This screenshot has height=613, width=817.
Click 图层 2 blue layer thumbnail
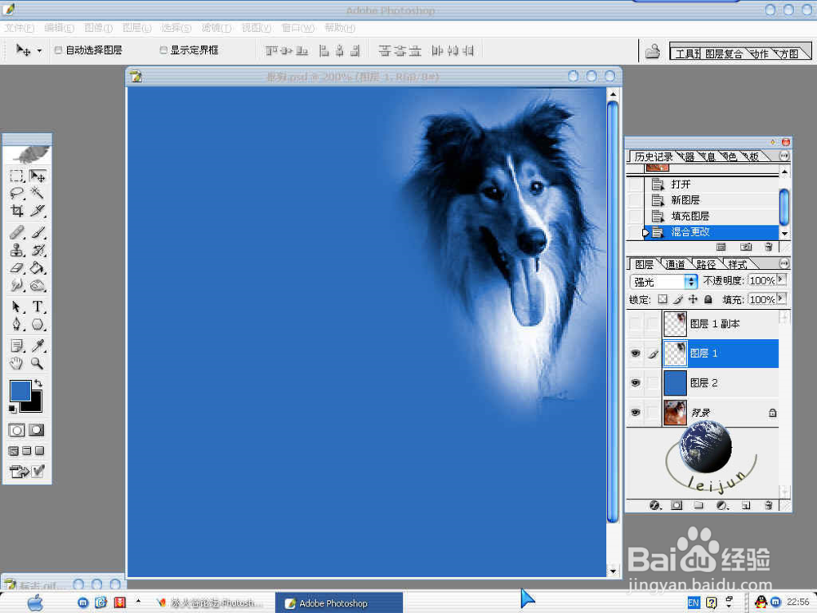[x=675, y=383]
